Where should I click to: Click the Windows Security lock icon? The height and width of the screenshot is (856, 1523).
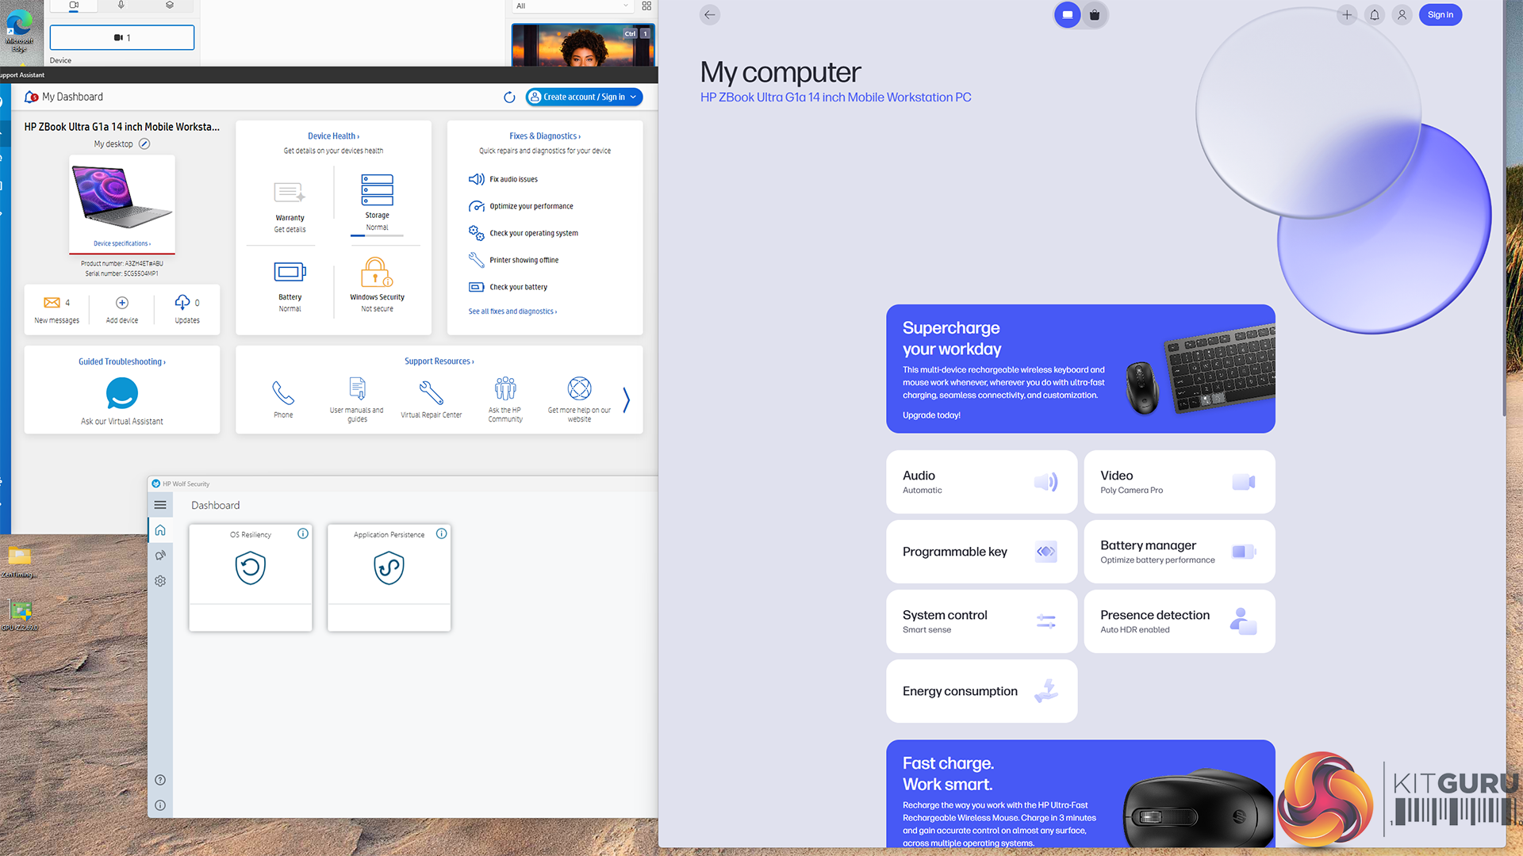377,272
